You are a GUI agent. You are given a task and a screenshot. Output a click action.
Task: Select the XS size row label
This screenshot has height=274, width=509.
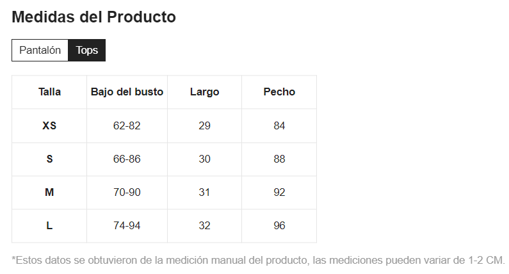(x=49, y=125)
